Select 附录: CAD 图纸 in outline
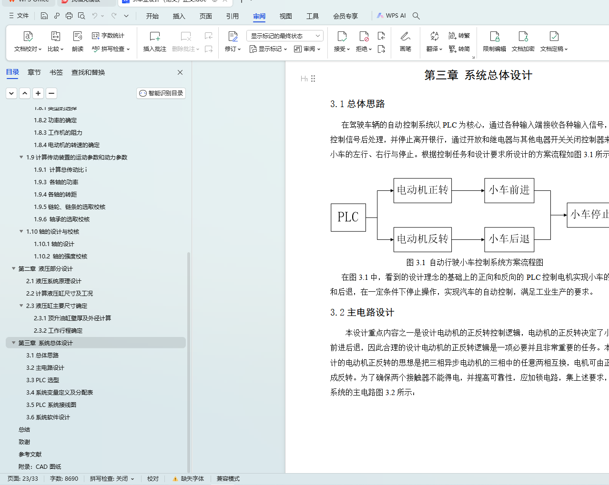This screenshot has width=609, height=485. pyautogui.click(x=40, y=466)
